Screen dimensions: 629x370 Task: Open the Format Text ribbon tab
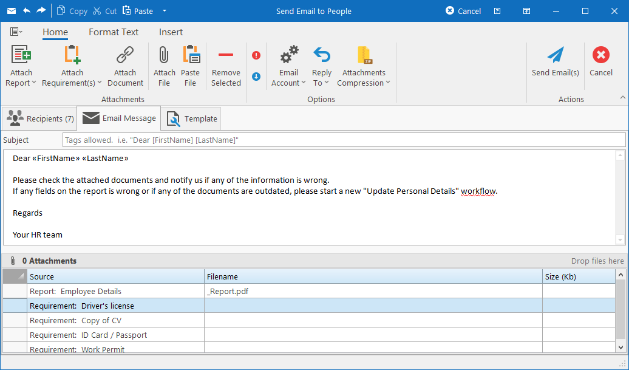tap(114, 32)
